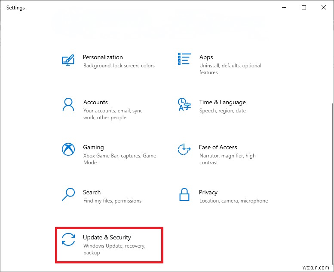Open the Update & Security heading
Screen dimensions: 334x272
pyautogui.click(x=107, y=237)
